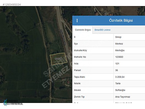Select the Mertoğlu neighborhood value
This screenshot has width=145, height=109.
[120, 50]
